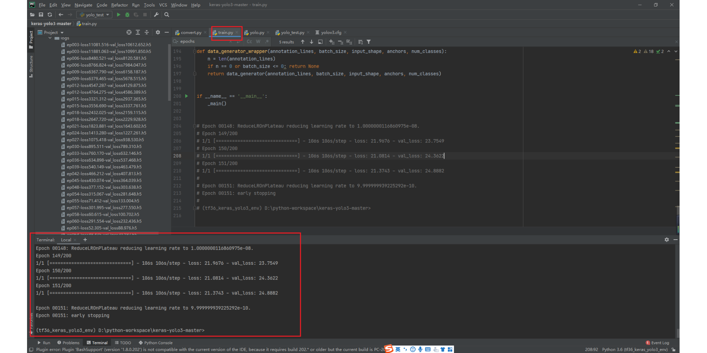The width and height of the screenshot is (707, 353).
Task: Toggle the read-only lock icon in status bar
Action: tap(674, 350)
